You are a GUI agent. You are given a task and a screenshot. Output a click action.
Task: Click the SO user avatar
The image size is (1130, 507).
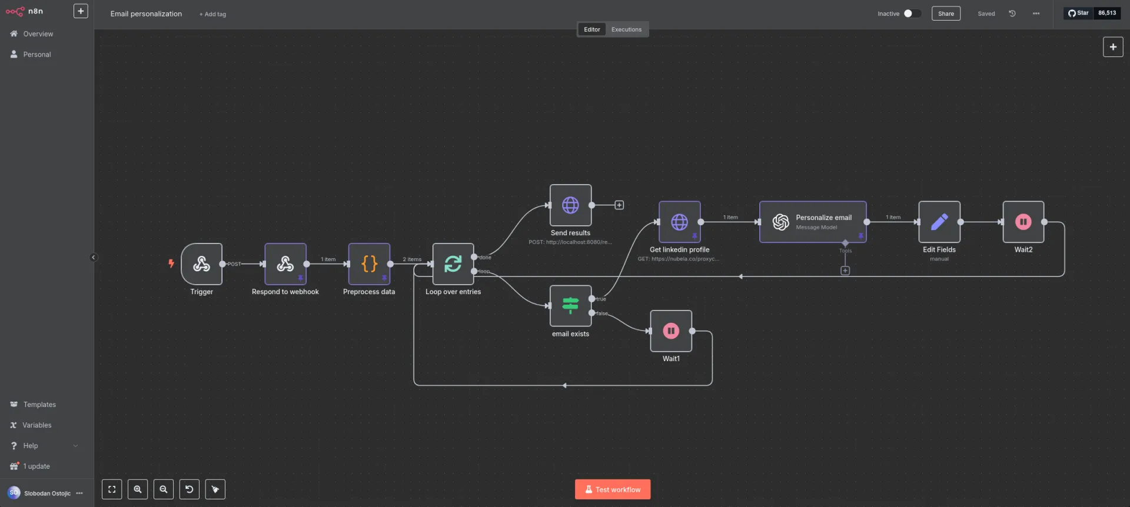(x=14, y=493)
